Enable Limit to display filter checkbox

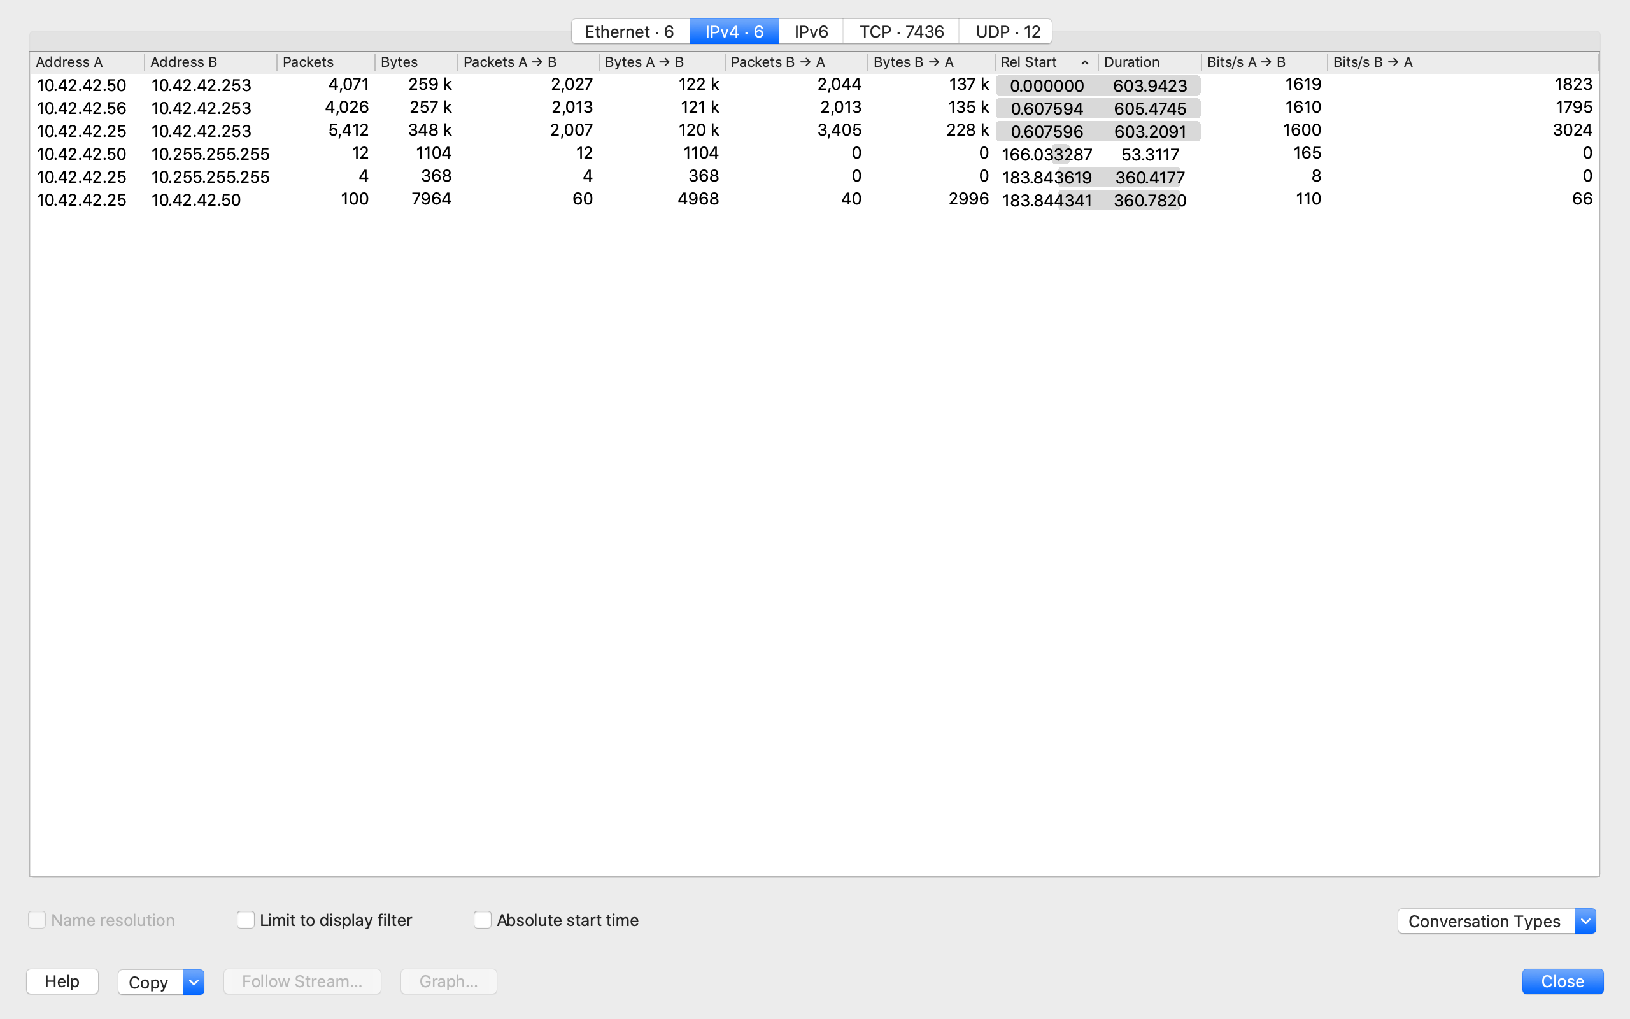pyautogui.click(x=246, y=920)
